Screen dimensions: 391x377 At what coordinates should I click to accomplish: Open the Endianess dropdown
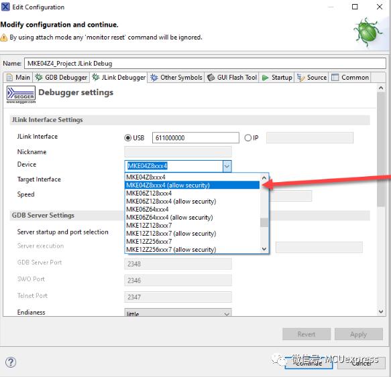pyautogui.click(x=178, y=313)
